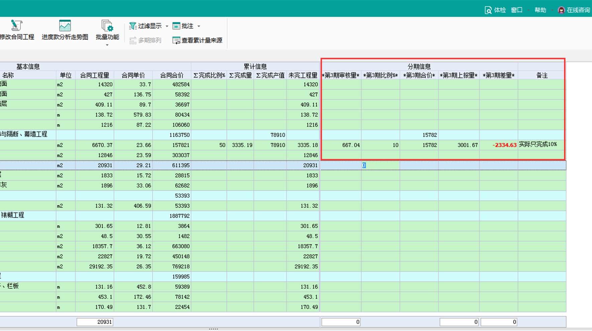Click the 579.83 unit price cell

[x=133, y=115]
